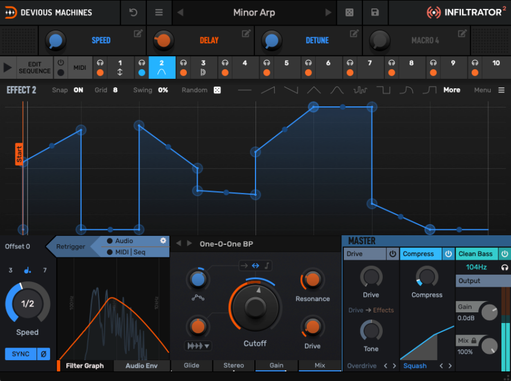Click the SYNC button
This screenshot has height=381, width=511.
coord(20,354)
